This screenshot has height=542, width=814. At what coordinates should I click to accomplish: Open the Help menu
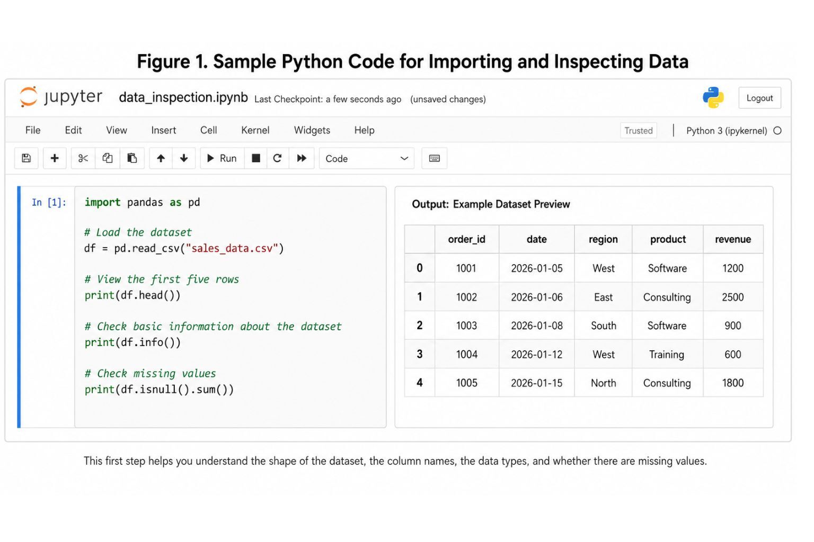pos(365,130)
